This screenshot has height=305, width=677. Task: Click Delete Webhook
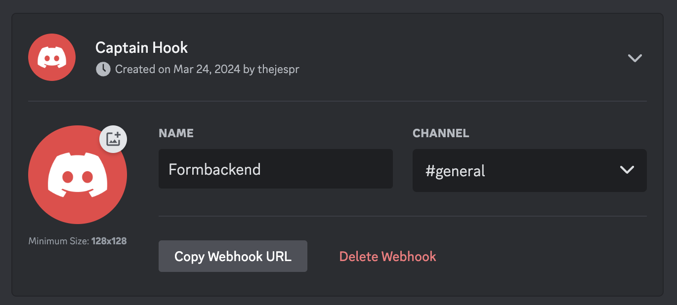[387, 256]
